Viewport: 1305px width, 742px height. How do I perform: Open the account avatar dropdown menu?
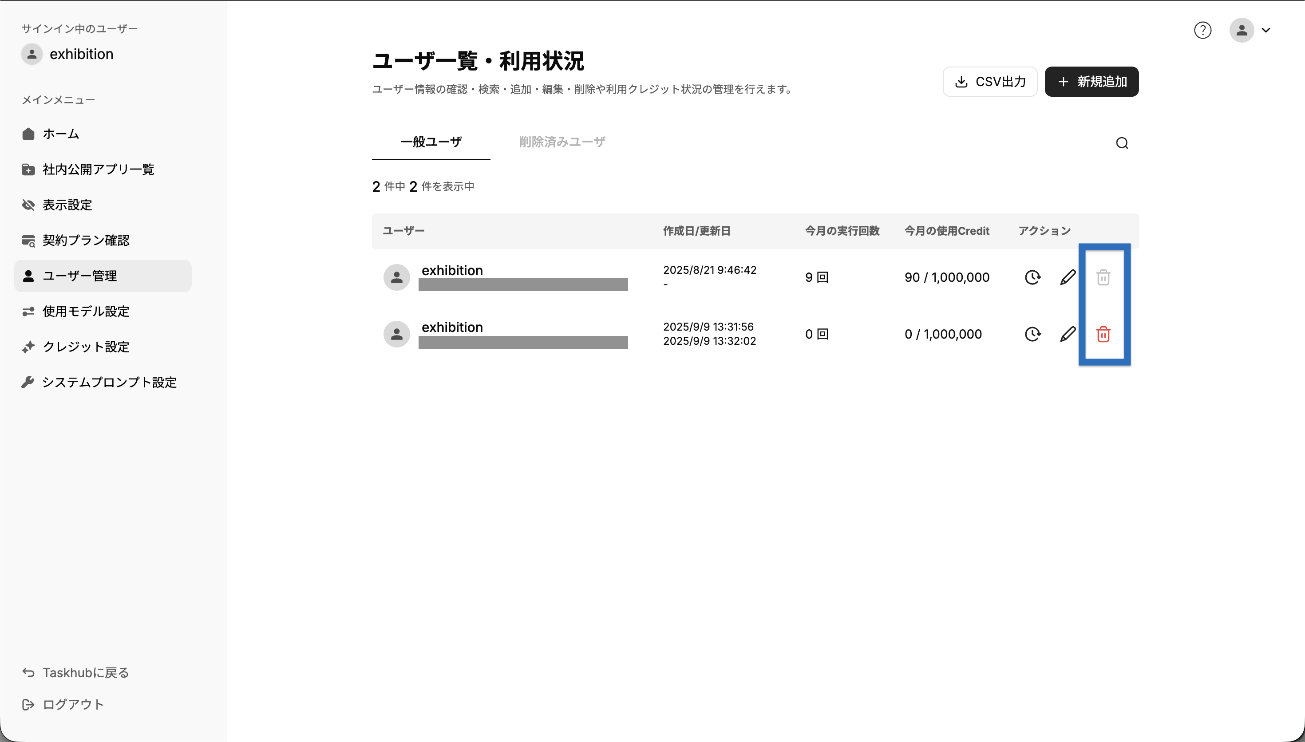coord(1250,31)
